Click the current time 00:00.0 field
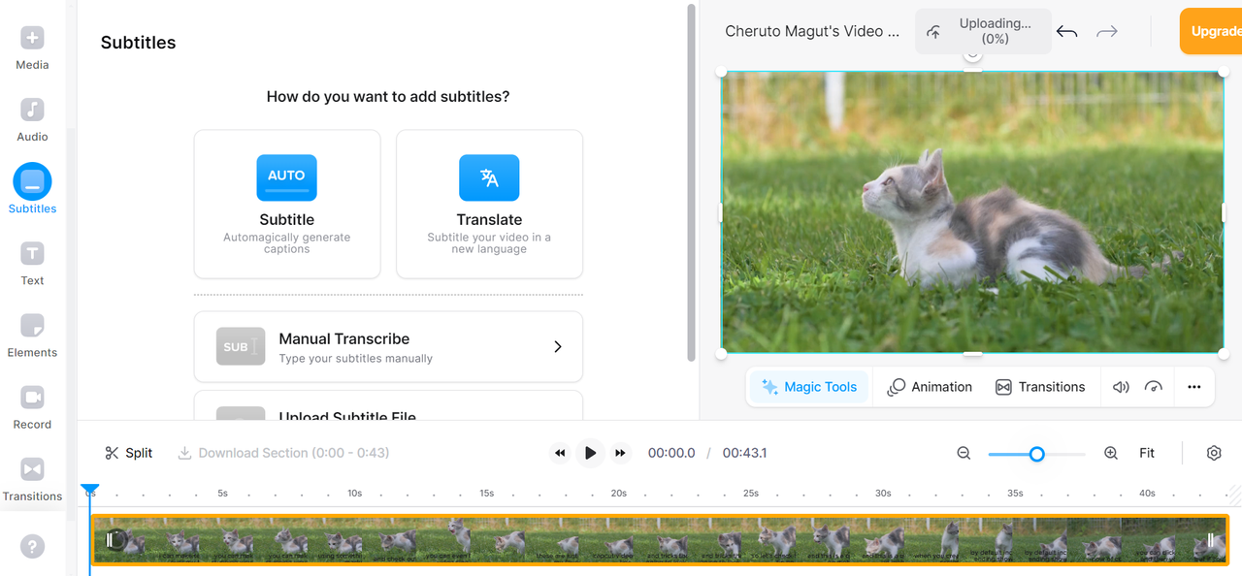The height and width of the screenshot is (576, 1242). (671, 453)
